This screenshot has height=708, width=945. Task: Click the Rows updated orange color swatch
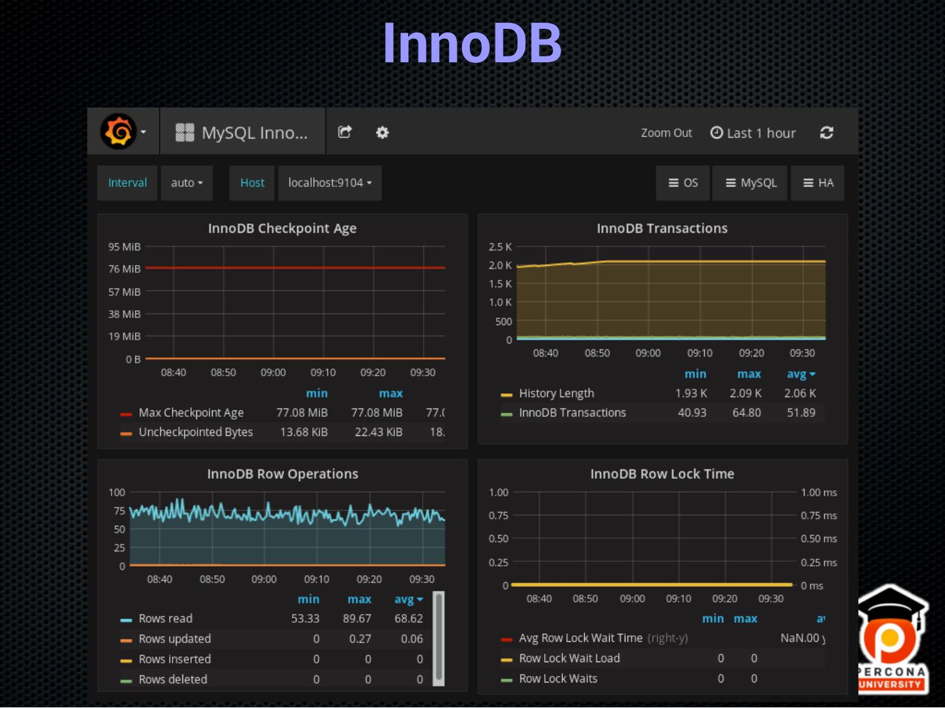(126, 640)
